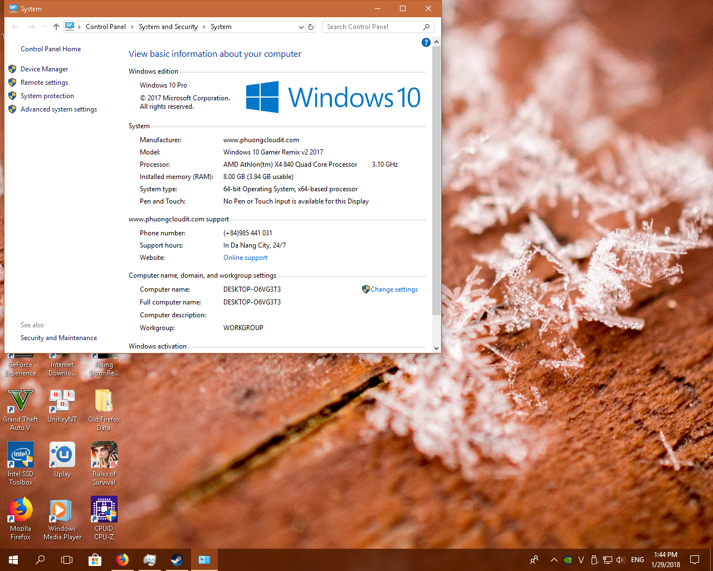The width and height of the screenshot is (713, 571).
Task: Click the V tray icon
Action: tap(581, 560)
